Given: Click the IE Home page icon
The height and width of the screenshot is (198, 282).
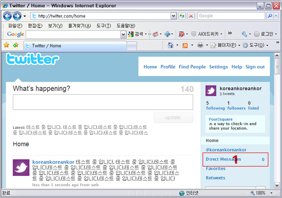Looking at the screenshot, I should point(171,45).
